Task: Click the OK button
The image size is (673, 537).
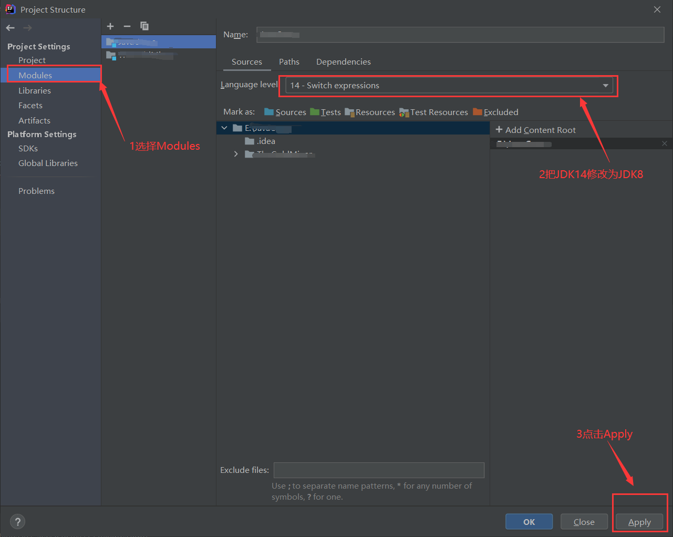Action: 529,522
